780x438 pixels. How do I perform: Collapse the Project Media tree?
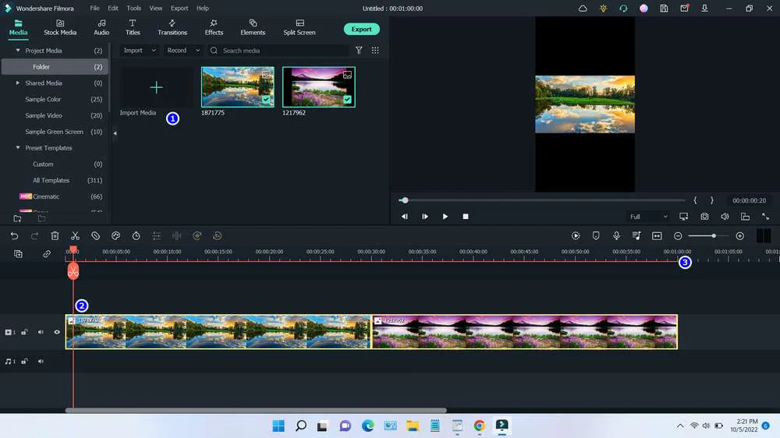point(18,50)
